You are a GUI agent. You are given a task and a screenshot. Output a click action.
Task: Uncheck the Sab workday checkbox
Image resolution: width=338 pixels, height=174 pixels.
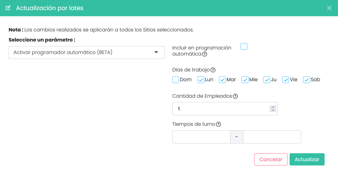click(306, 80)
